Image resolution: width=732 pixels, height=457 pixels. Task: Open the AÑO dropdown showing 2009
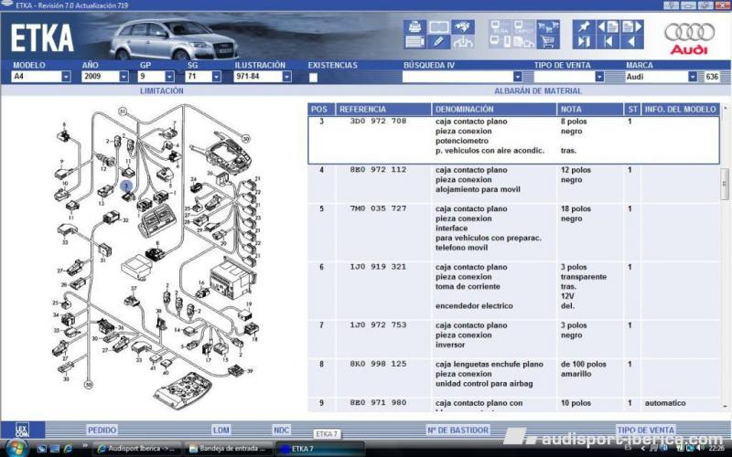click(124, 77)
